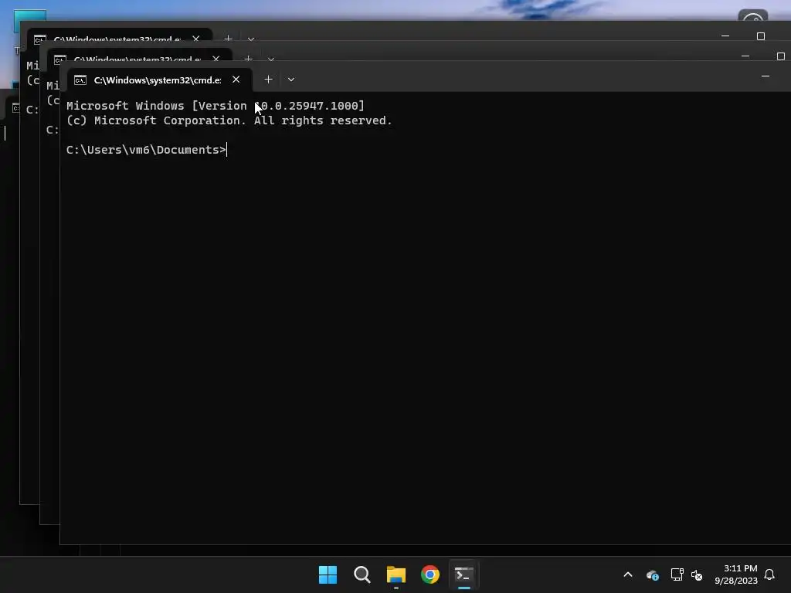Open the notifications bell icon

(769, 574)
